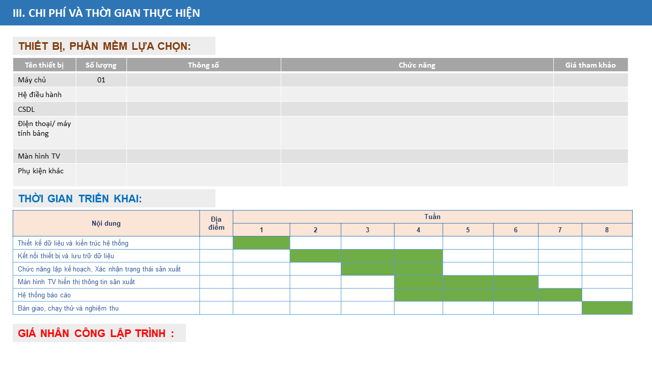The height and width of the screenshot is (366, 652).
Task: Select the 'Giá tham khảo' column header
Action: click(x=590, y=65)
